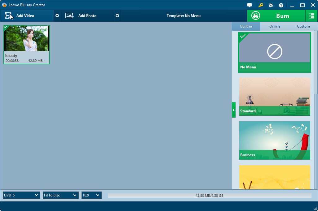Select the yellow template thumbnail
This screenshot has width=318, height=211.
click(275, 177)
